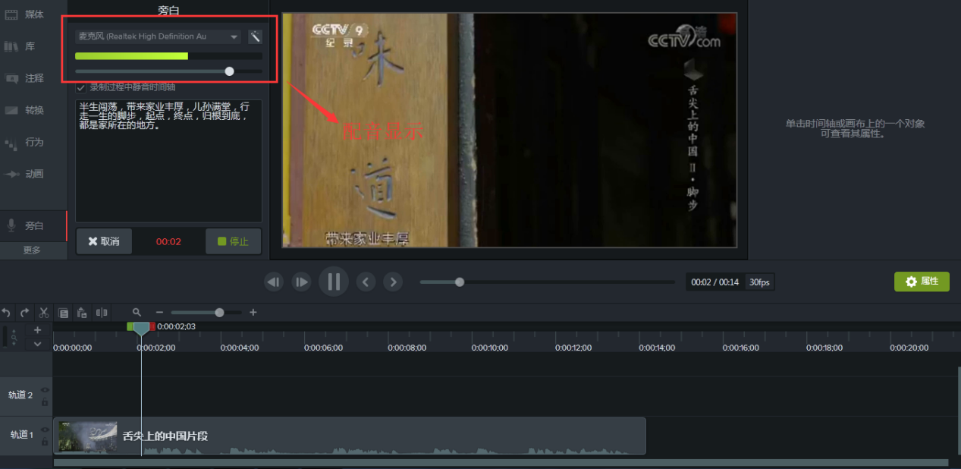Image resolution: width=961 pixels, height=469 pixels.
Task: Open the 动画 animations tab
Action: click(33, 174)
